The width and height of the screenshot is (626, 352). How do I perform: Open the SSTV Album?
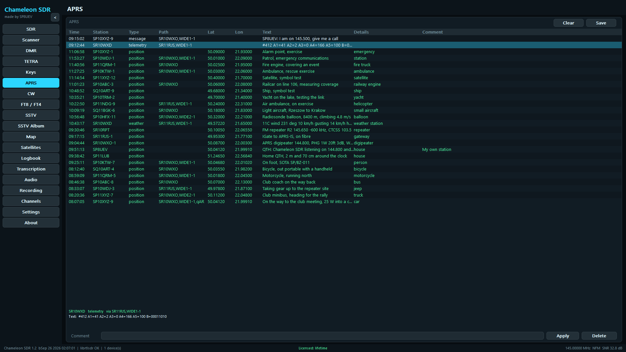31,126
